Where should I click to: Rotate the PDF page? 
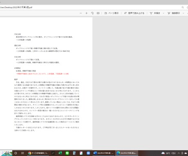coord(92,13)
